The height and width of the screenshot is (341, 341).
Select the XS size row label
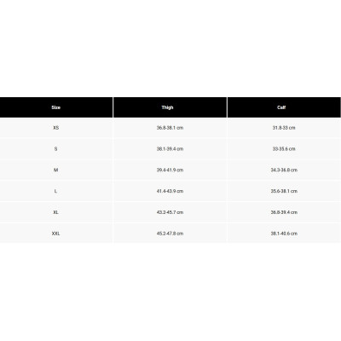pos(56,128)
